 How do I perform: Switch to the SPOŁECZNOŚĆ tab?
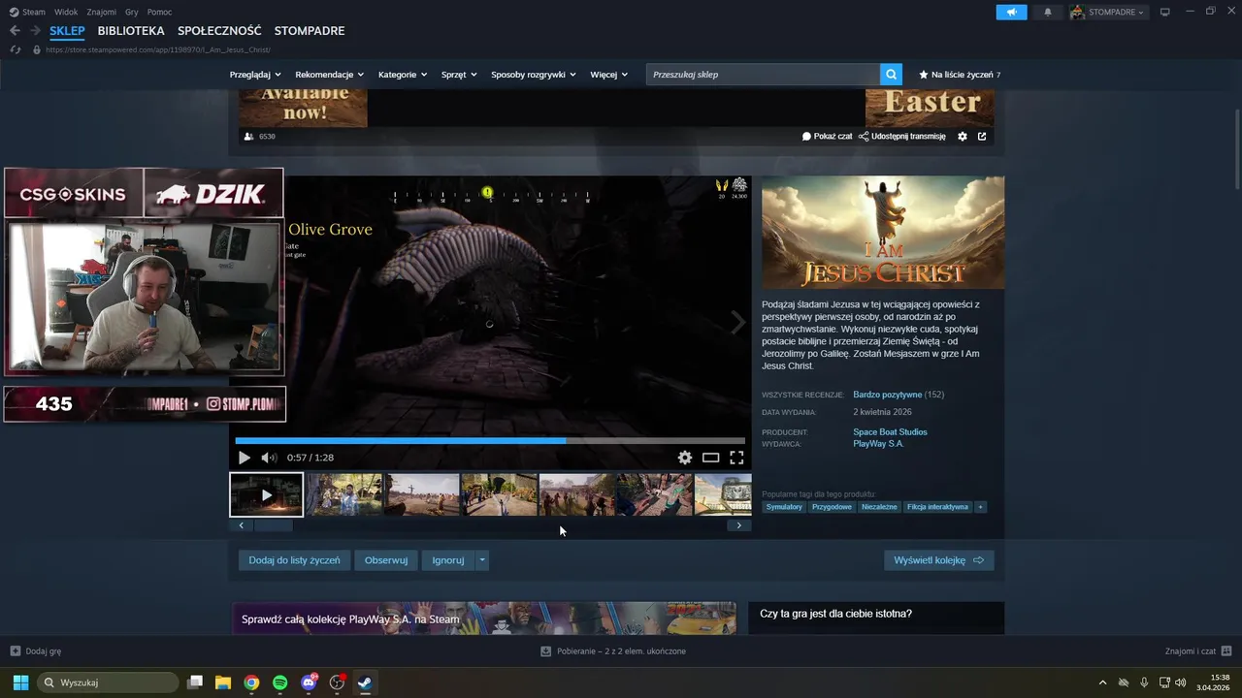click(219, 31)
